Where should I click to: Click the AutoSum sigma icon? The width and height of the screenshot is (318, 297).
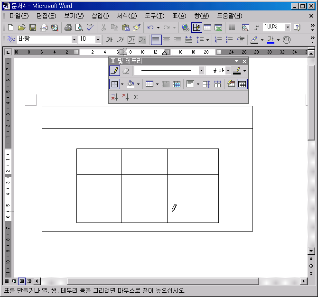click(136, 97)
